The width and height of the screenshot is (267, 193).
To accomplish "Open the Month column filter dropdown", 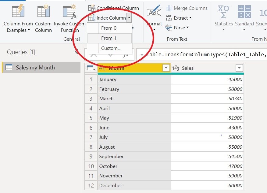I will click(x=166, y=68).
